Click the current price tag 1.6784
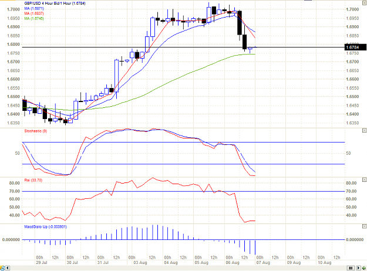The width and height of the screenshot is (367, 271). pos(355,48)
